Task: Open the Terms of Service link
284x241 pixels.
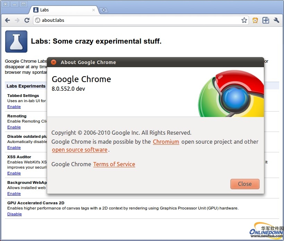Action: tap(114, 164)
